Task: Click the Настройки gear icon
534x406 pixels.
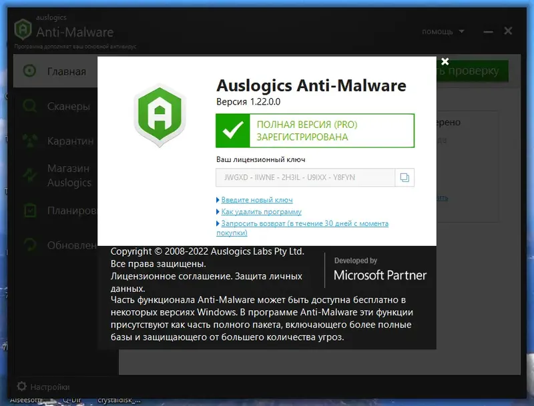Action: click(x=21, y=386)
